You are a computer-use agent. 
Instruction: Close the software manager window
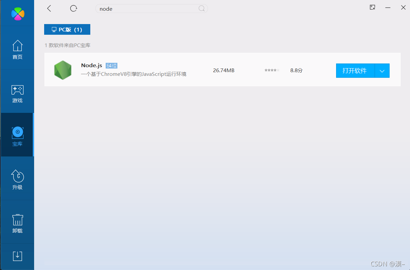[x=403, y=7]
